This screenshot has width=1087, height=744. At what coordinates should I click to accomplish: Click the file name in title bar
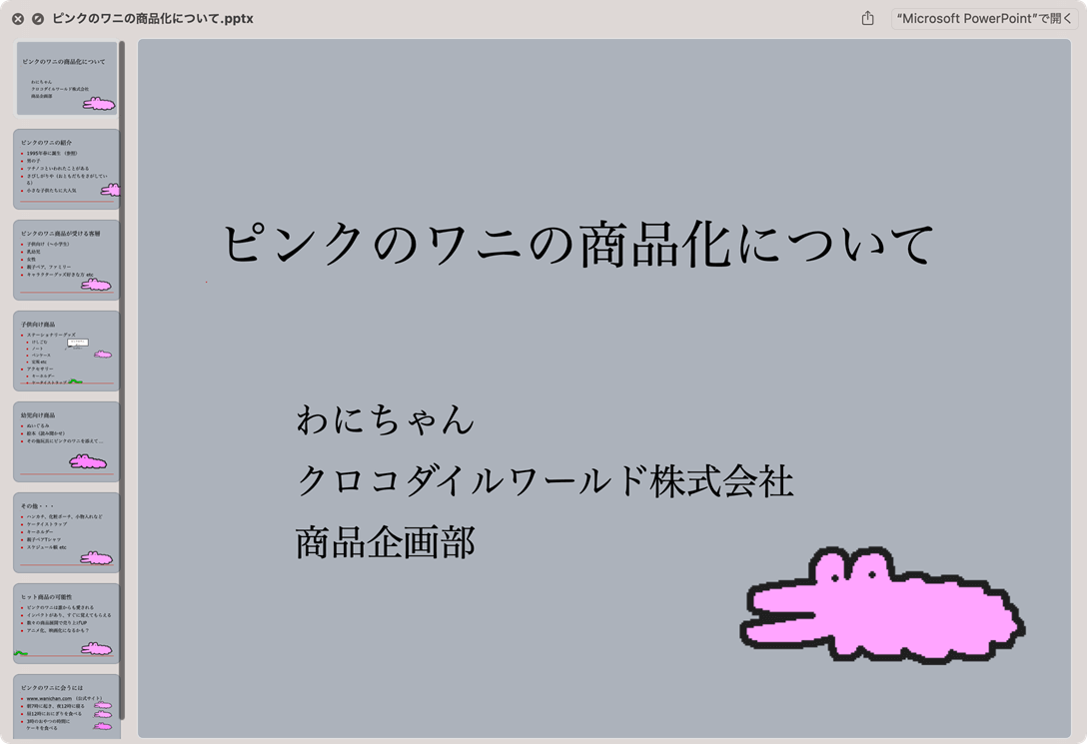153,19
